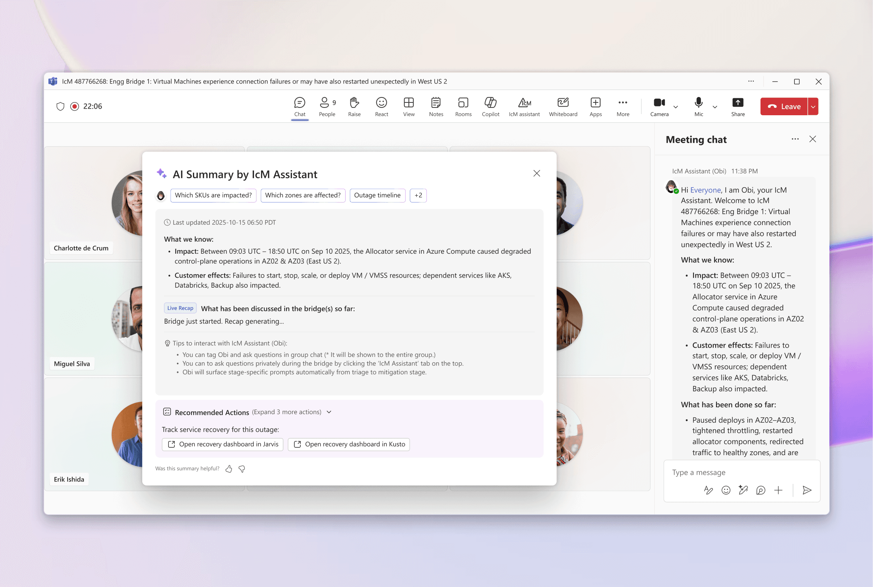Expand the Recommended Actions list
Viewport: 873px width, 587px height.
coord(329,412)
